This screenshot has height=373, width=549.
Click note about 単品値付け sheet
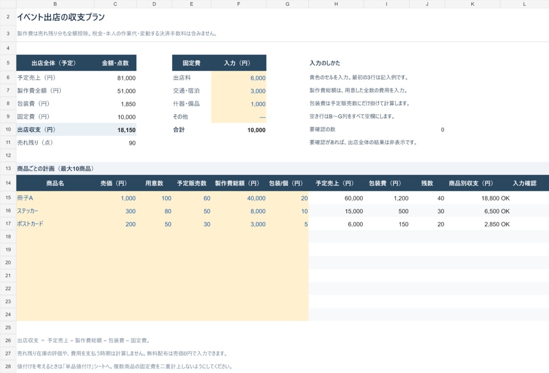124,367
